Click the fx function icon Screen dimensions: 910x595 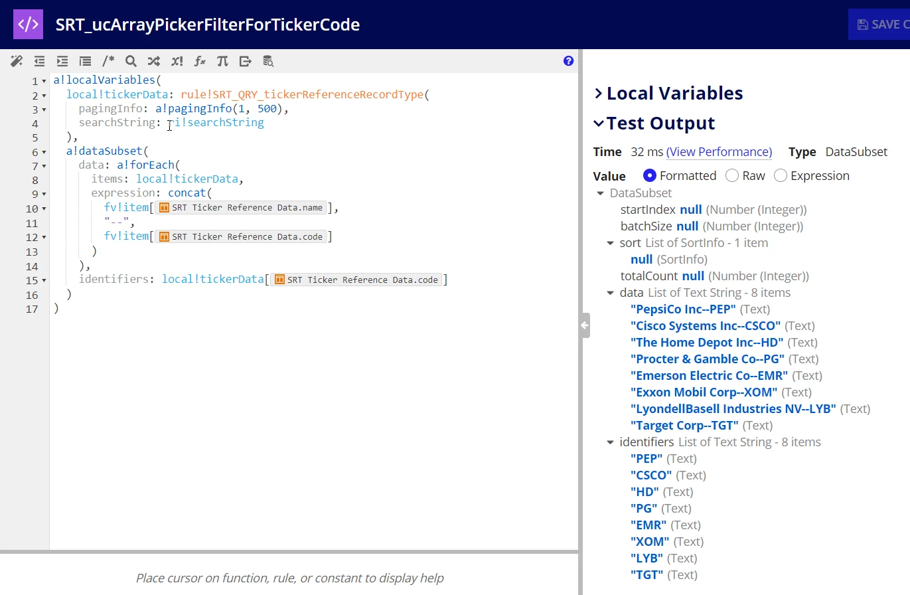tap(200, 61)
